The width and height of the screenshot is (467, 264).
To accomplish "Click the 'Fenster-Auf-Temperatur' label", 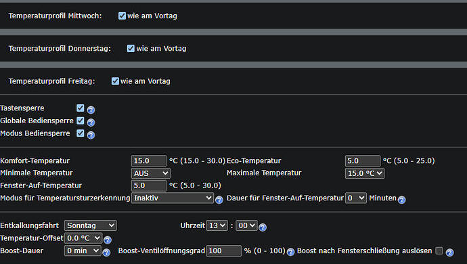I will (41, 185).
